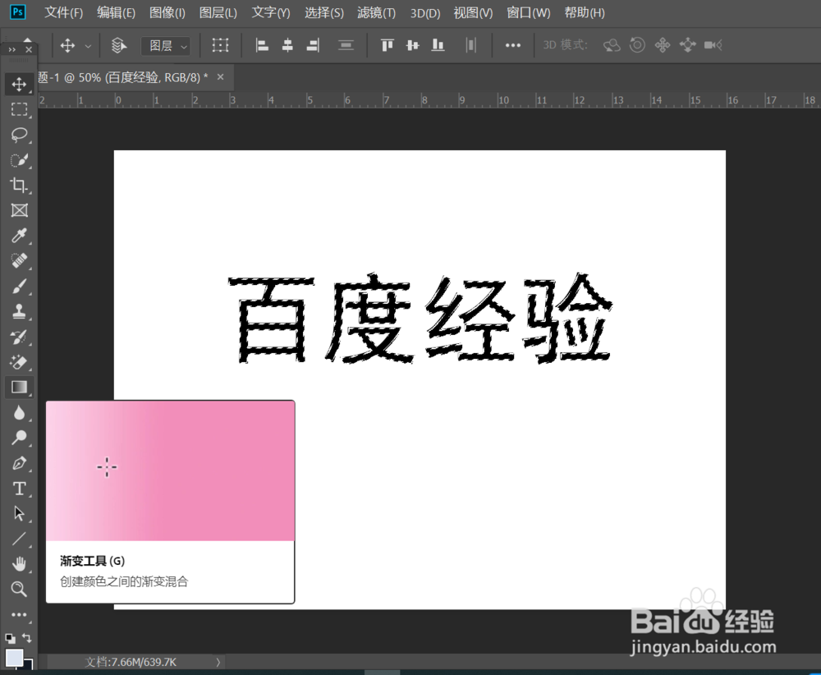Expand the status bar document info arrow
The width and height of the screenshot is (821, 675).
click(x=218, y=663)
